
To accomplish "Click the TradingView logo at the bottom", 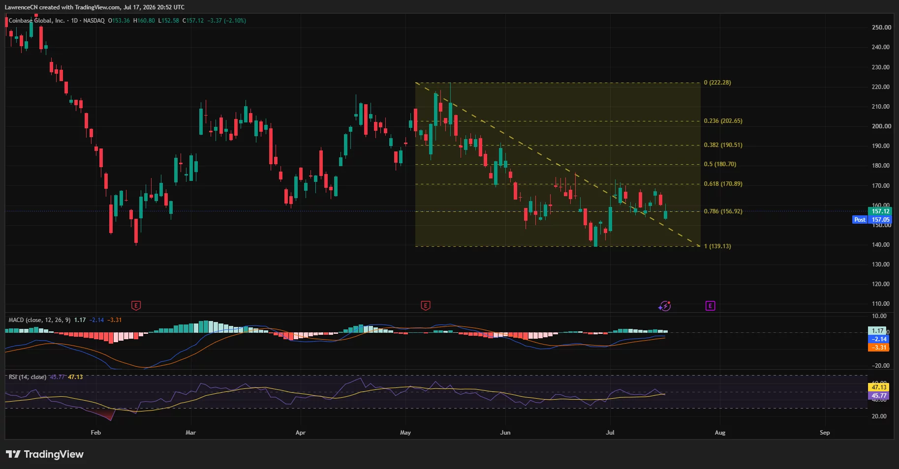I will 45,454.
